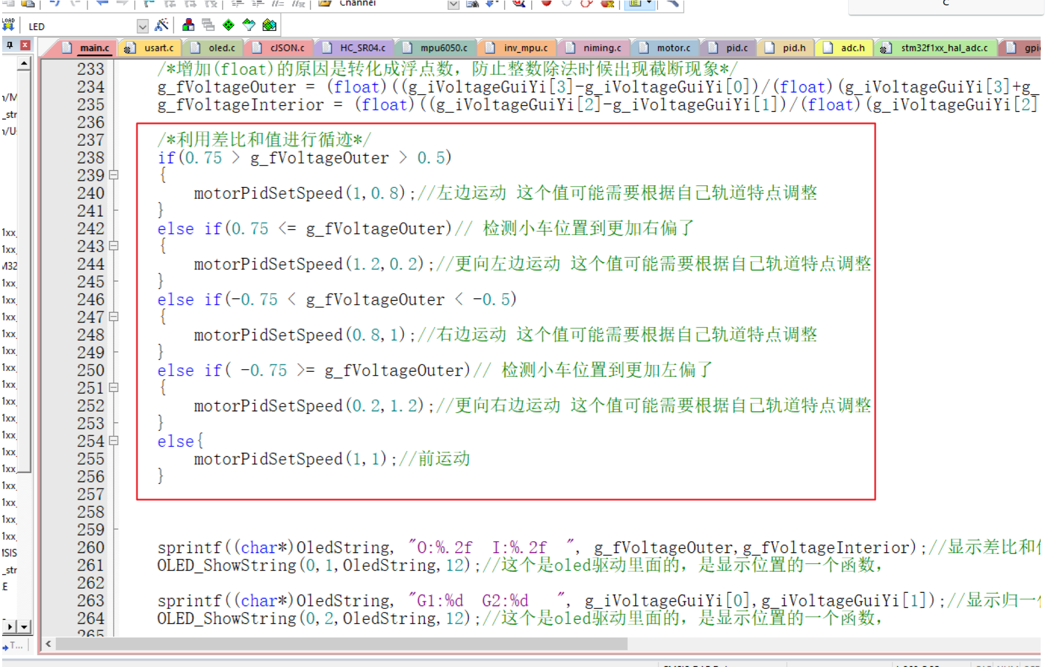This screenshot has width=1045, height=667.
Task: Switch to the pid.h tab
Action: pos(794,48)
